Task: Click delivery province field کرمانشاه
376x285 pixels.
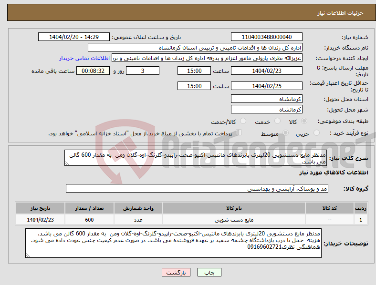Action: tap(266, 99)
